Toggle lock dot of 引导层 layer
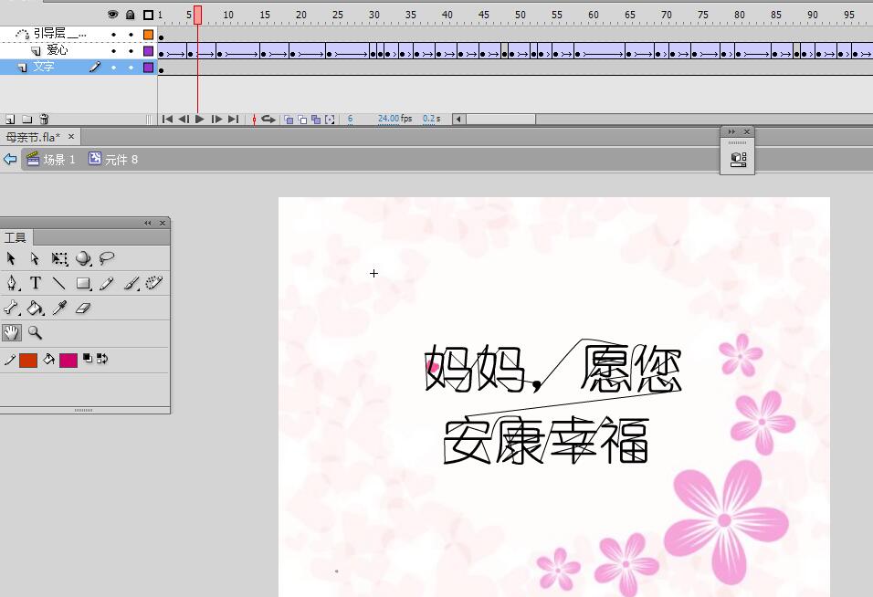 [131, 35]
